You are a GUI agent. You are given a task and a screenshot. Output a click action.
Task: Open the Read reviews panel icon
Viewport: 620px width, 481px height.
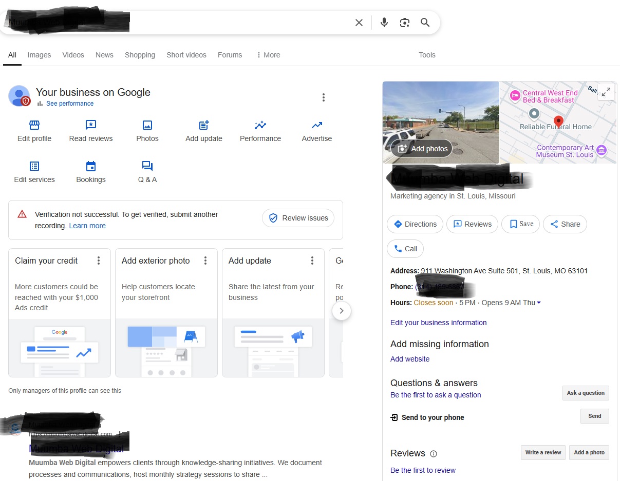(x=90, y=125)
